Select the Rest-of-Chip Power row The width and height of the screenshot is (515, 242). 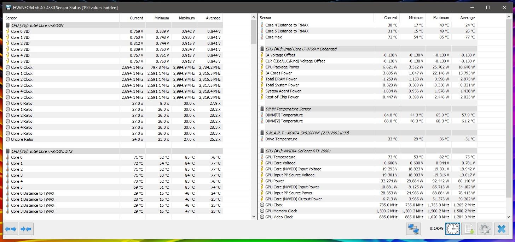click(x=368, y=97)
